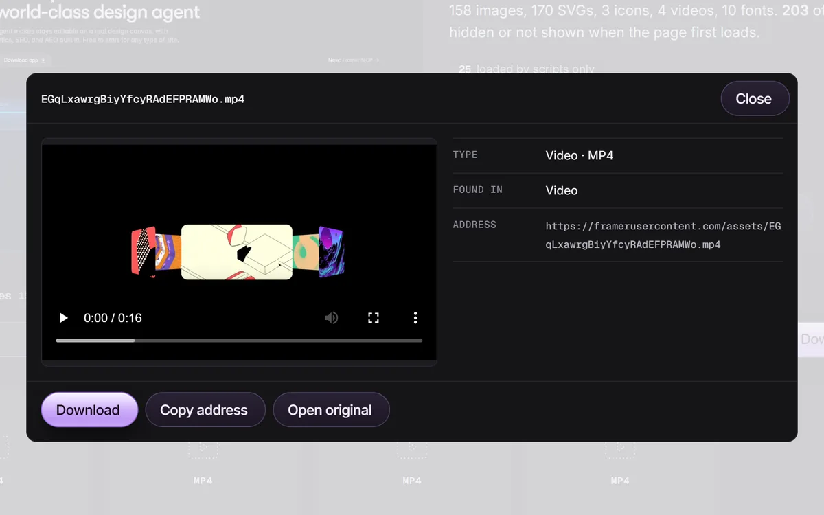The width and height of the screenshot is (824, 515).
Task: Mute the video volume icon
Action: click(x=332, y=318)
